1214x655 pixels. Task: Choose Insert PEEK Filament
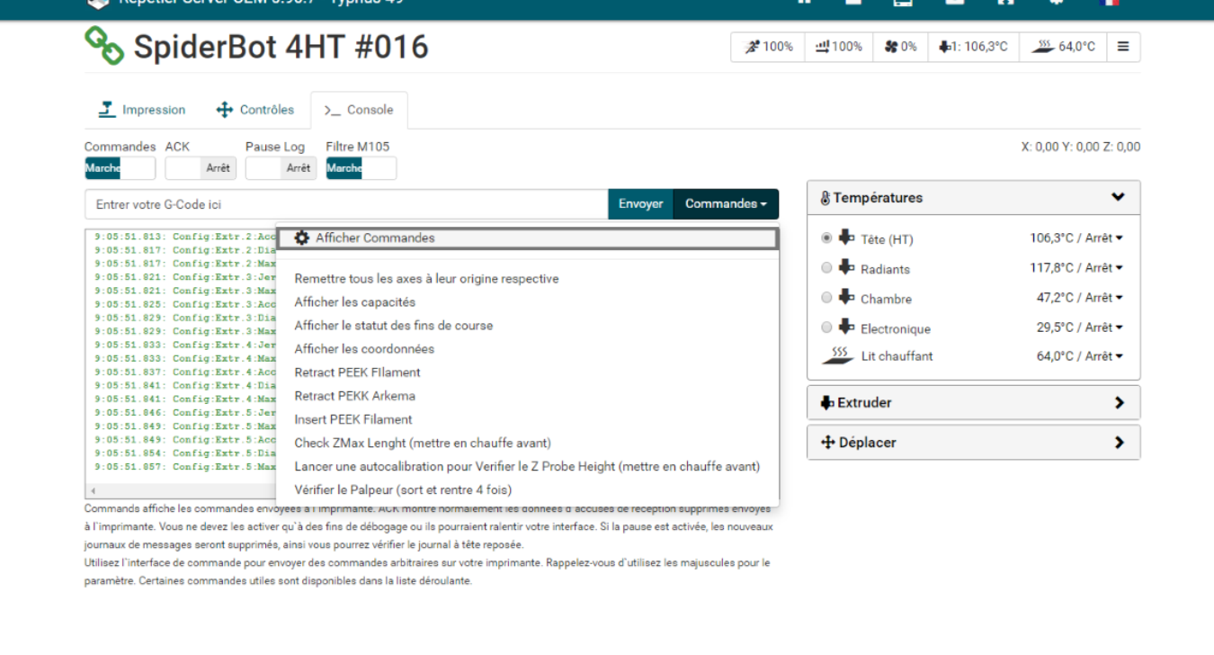528,419
